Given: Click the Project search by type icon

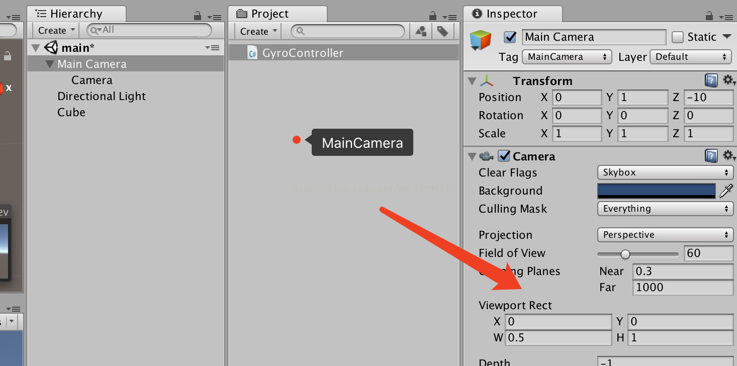Looking at the screenshot, I should 420,31.
